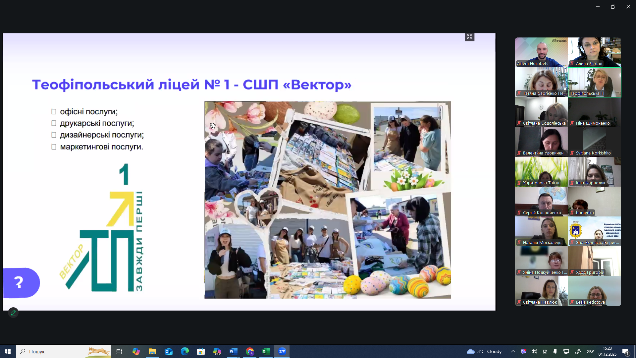Click the purple question mark button
The height and width of the screenshot is (358, 636).
(x=20, y=282)
